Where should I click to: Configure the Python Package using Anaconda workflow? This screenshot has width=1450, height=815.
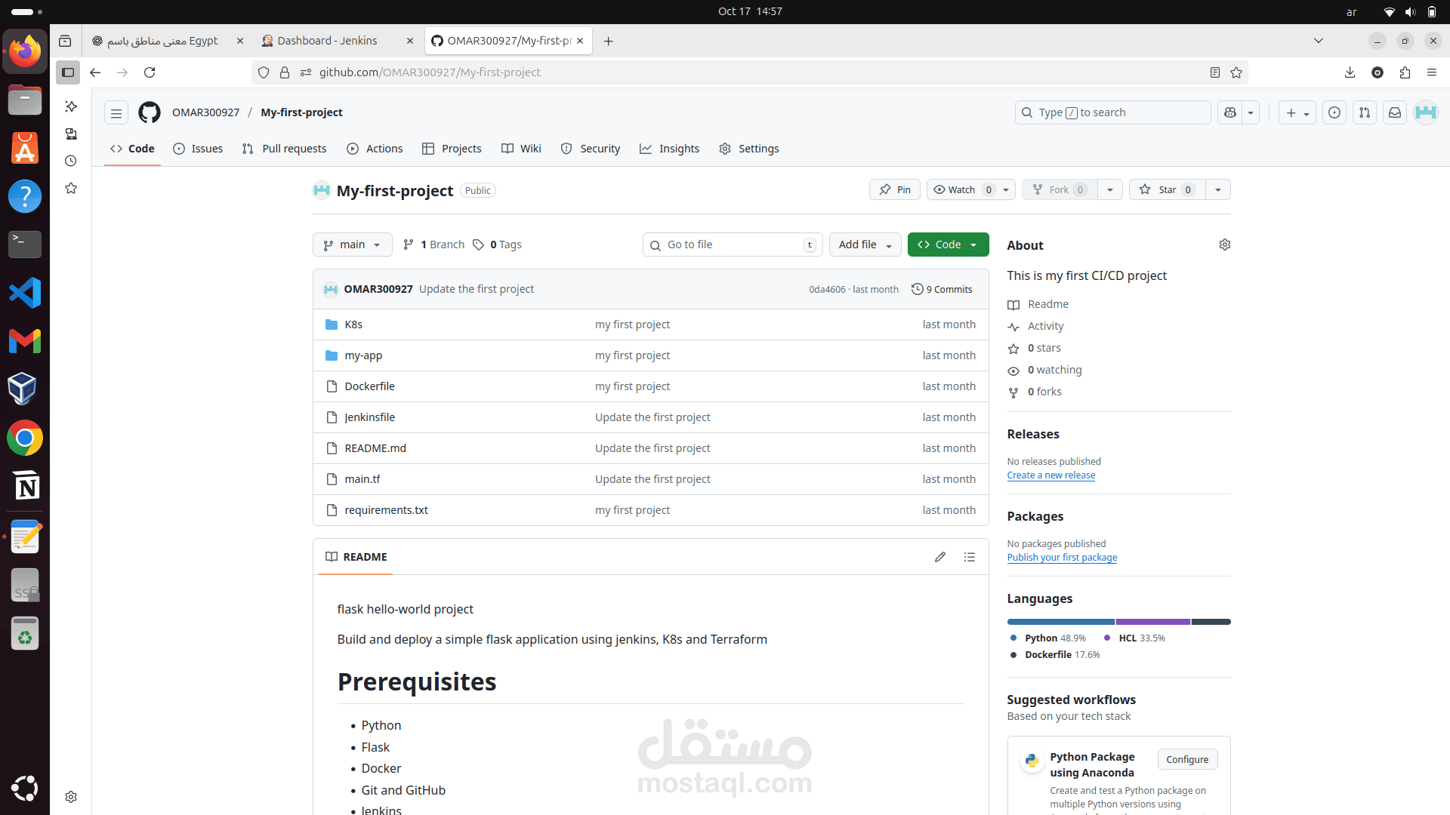(x=1187, y=759)
